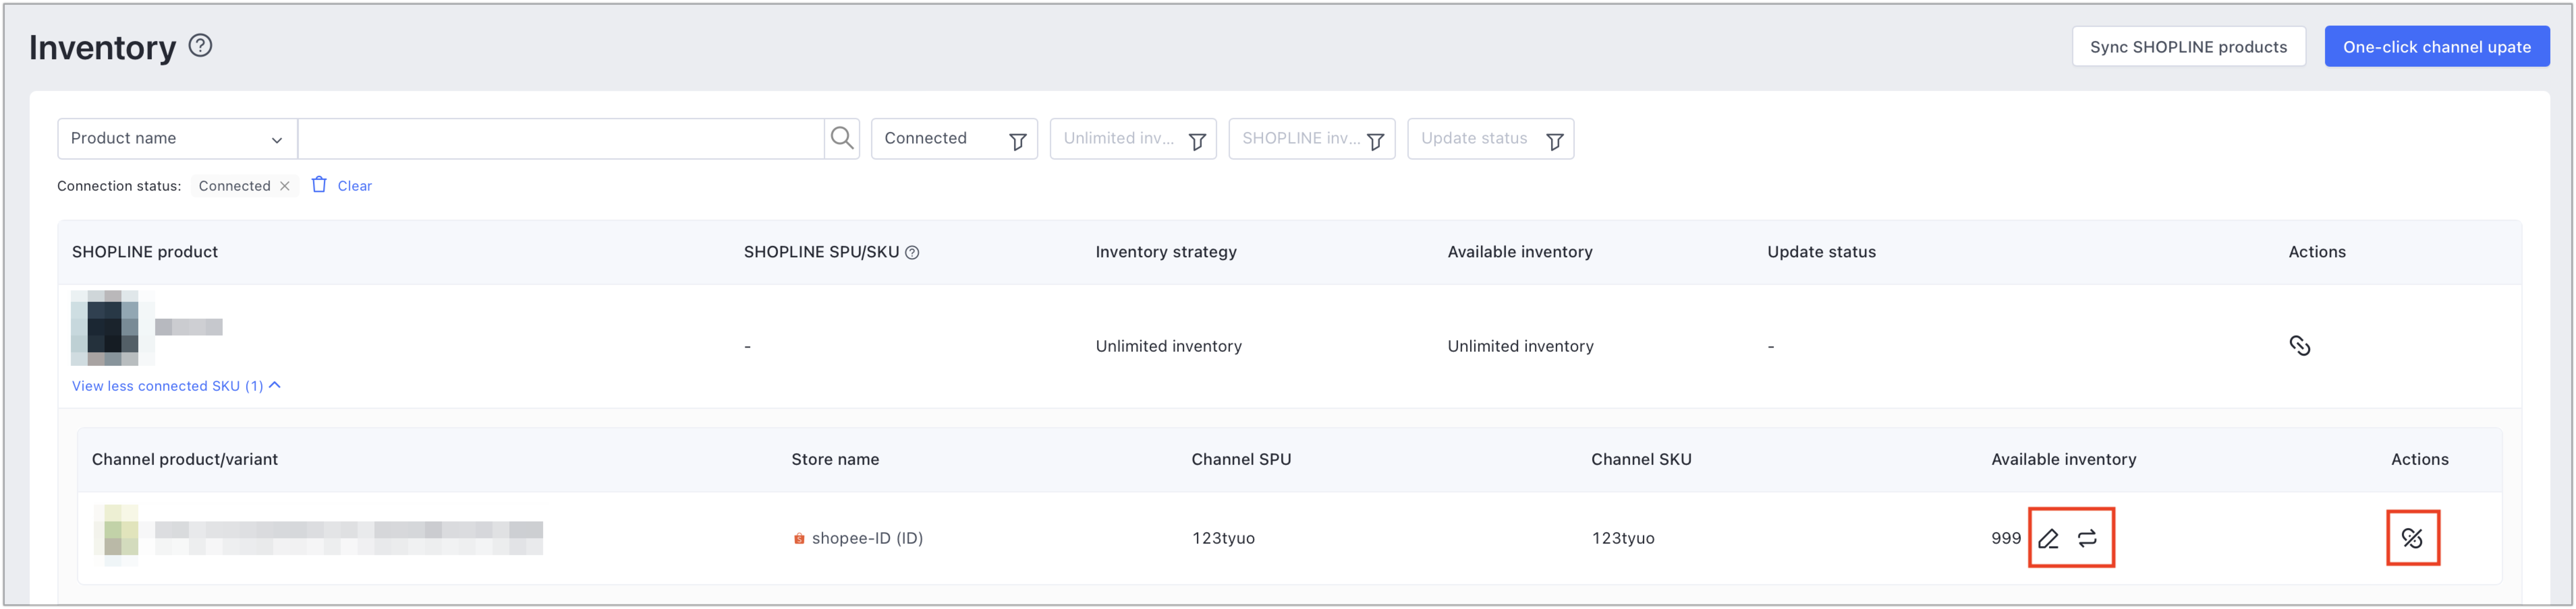The image size is (2576, 609).
Task: Open the Update status filter dropdown
Action: (1491, 139)
